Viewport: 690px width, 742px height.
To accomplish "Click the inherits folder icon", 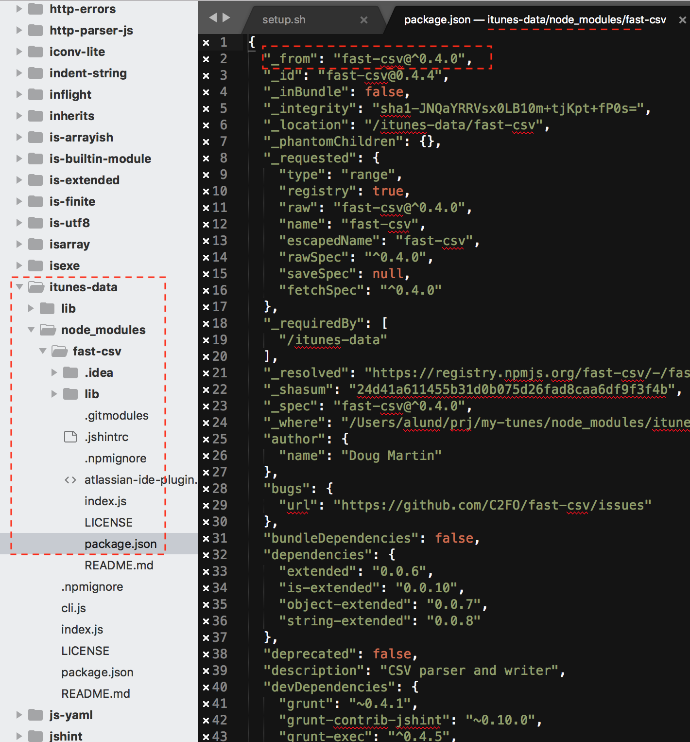I will [35, 116].
